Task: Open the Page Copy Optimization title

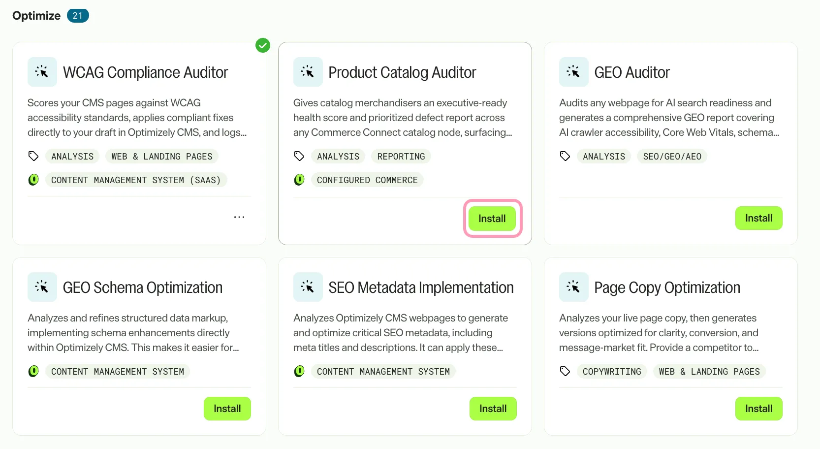Action: [667, 288]
